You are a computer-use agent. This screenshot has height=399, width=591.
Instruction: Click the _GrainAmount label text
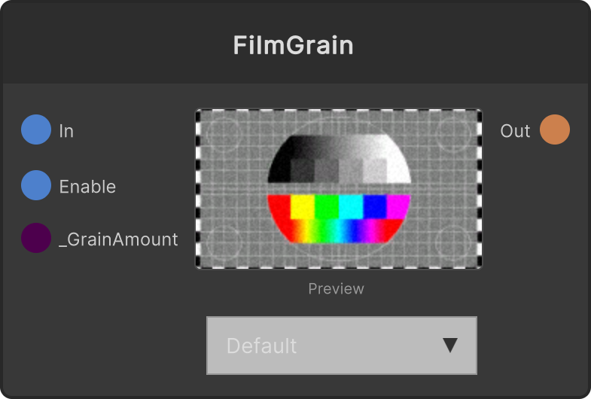pyautogui.click(x=118, y=239)
